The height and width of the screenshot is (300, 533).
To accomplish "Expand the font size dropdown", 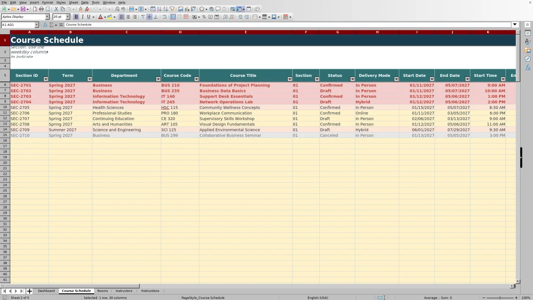I will 68,17.
